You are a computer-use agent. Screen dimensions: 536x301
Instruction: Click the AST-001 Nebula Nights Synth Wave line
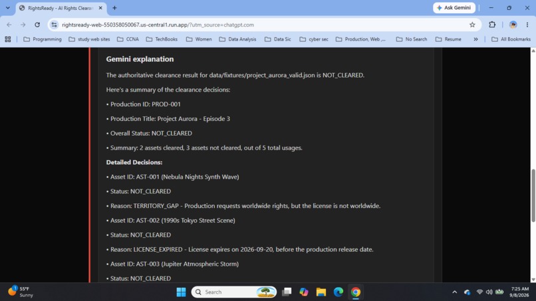pos(173,177)
